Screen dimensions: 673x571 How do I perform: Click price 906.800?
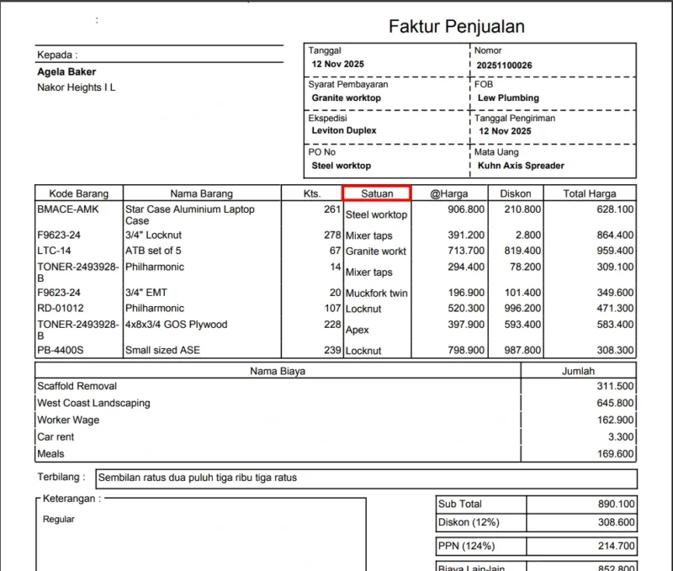point(466,209)
